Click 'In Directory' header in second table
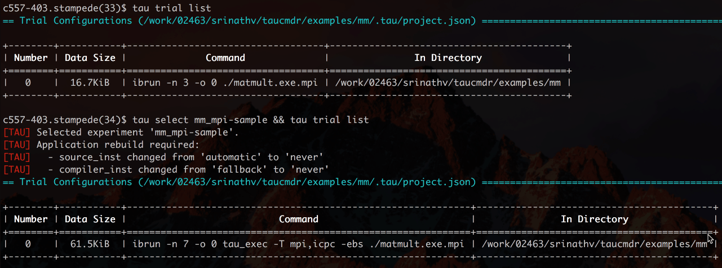This screenshot has width=722, height=268. pyautogui.click(x=595, y=219)
